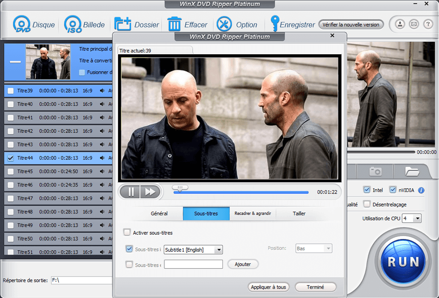Open the output folder icon
Image resolution: width=439 pixels, height=298 pixels.
pyautogui.click(x=412, y=171)
